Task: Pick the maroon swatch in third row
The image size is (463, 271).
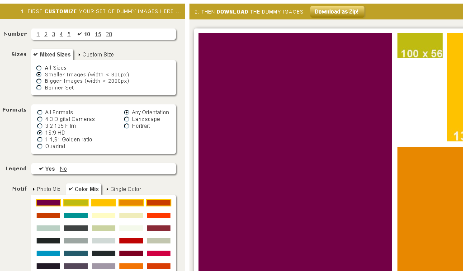Action: tap(159, 228)
